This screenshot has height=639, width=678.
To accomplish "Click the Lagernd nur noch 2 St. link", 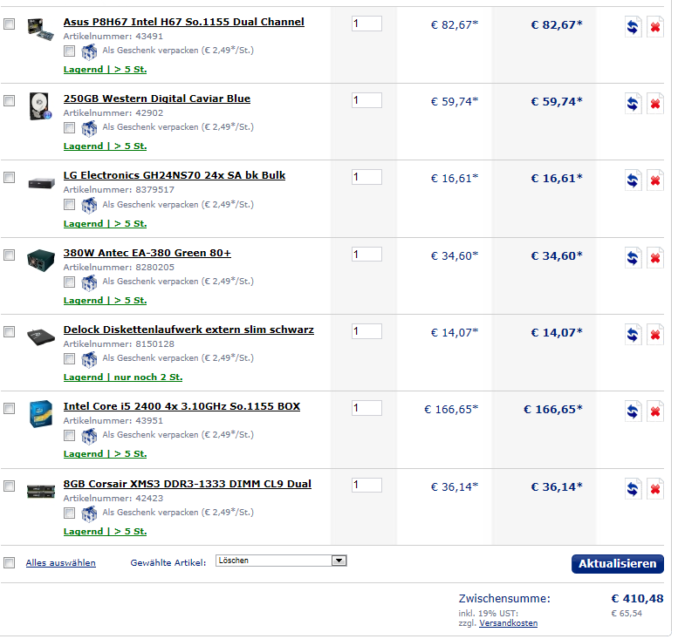I will click(x=123, y=377).
